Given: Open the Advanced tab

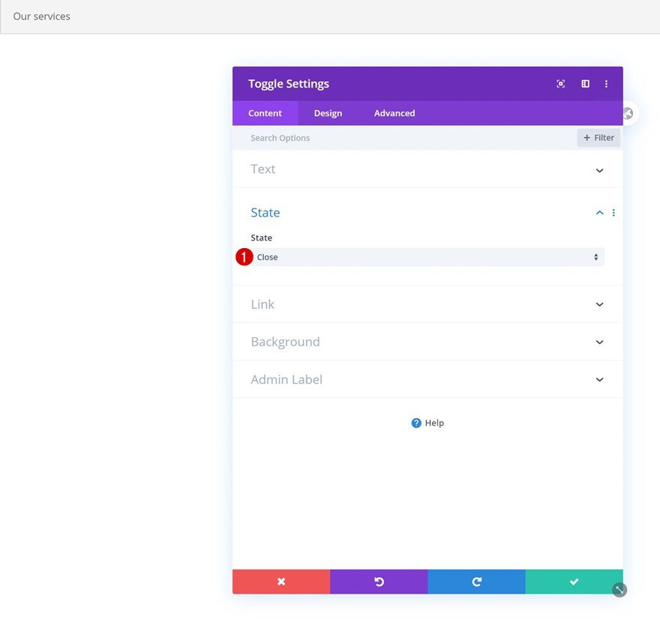Looking at the screenshot, I should coord(394,113).
